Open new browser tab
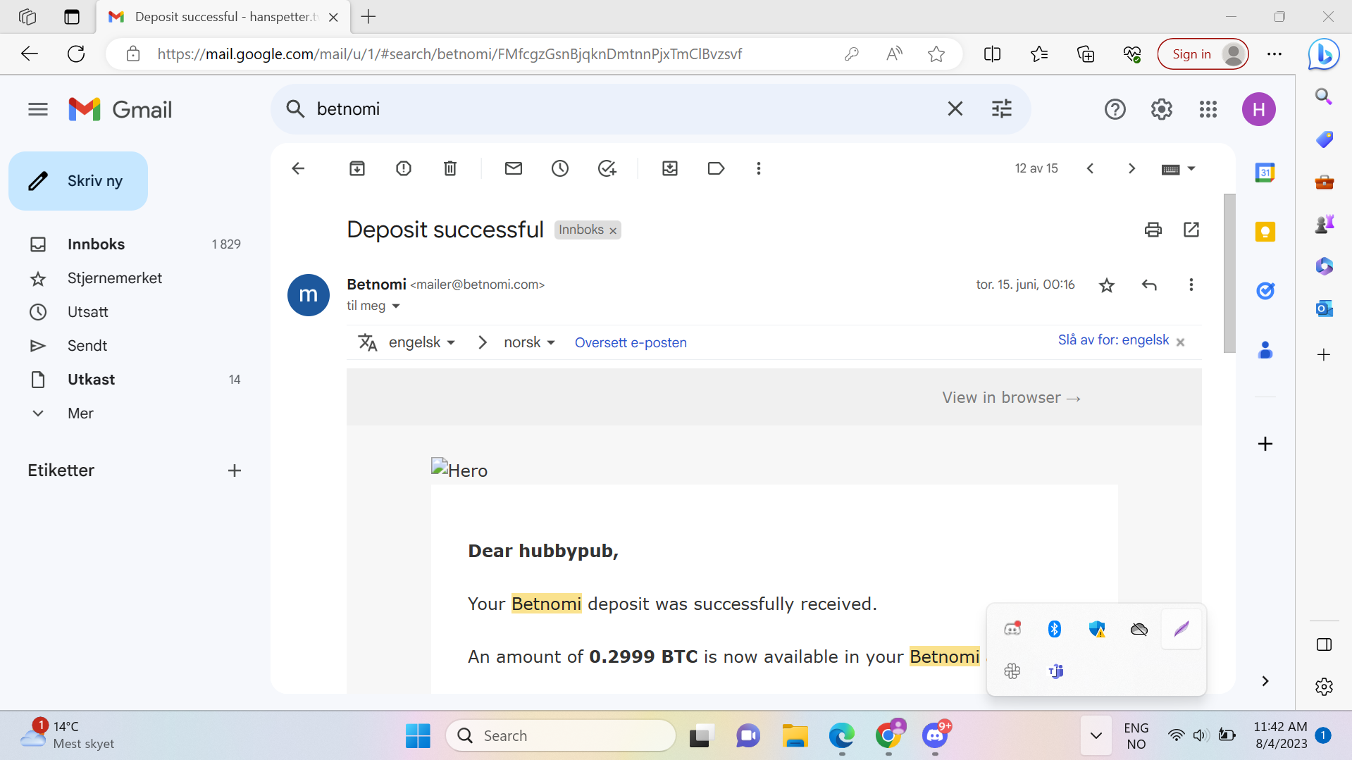This screenshot has width=1352, height=760. (368, 17)
